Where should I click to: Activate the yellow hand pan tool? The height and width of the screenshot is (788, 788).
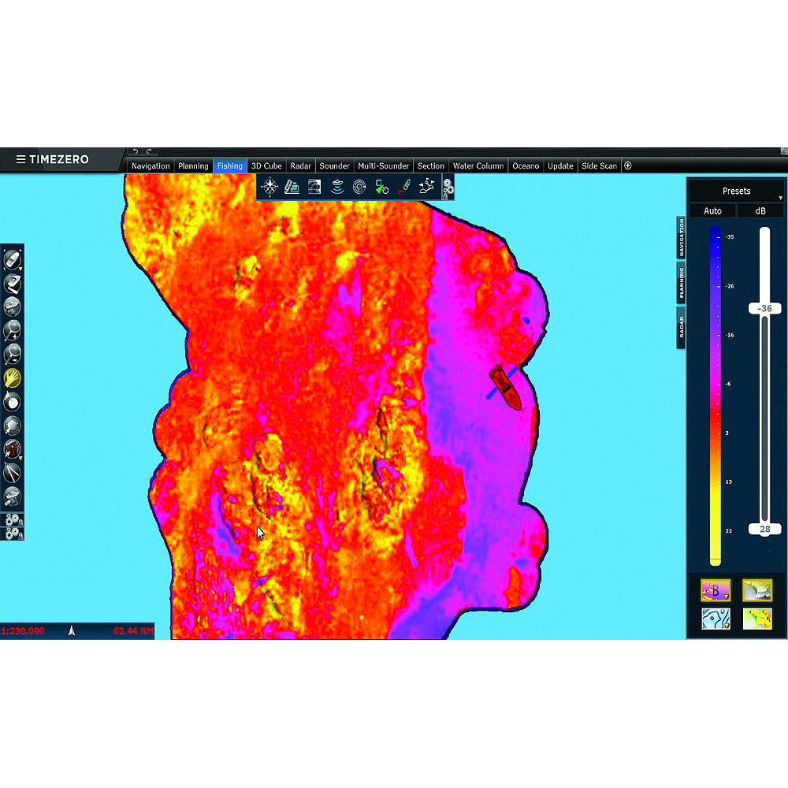click(12, 378)
